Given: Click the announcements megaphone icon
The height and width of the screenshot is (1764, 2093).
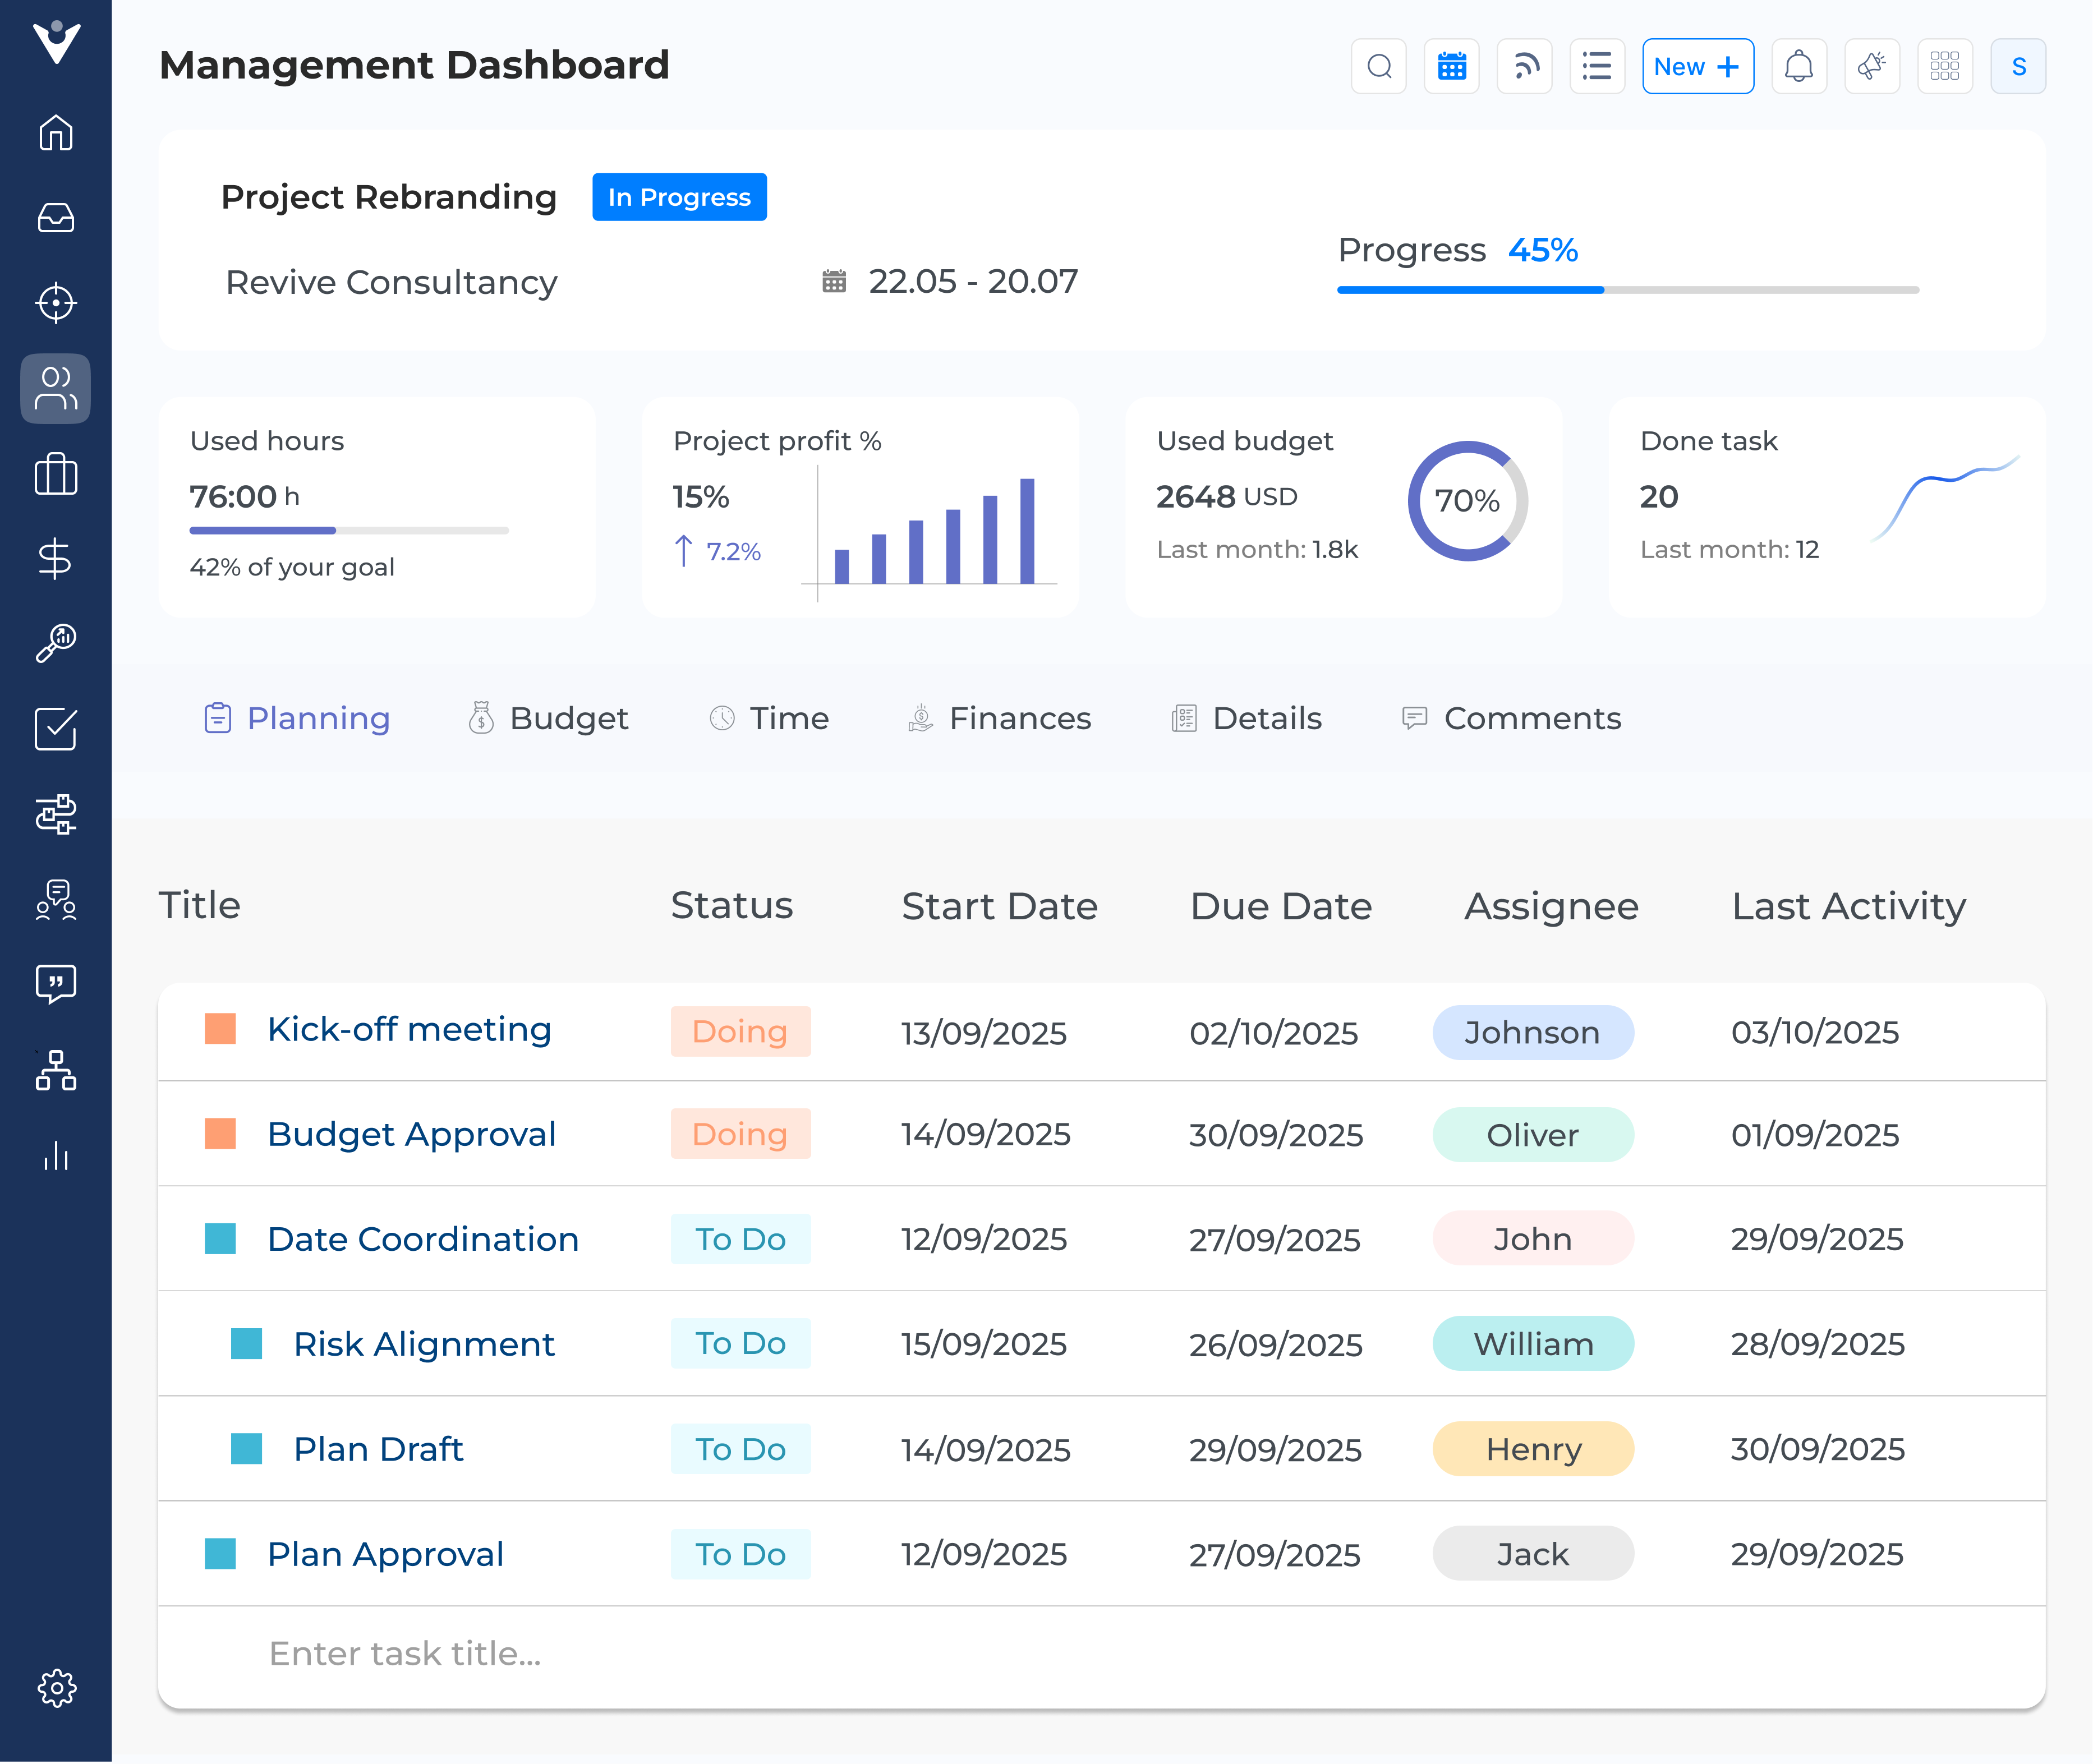Looking at the screenshot, I should point(1872,66).
